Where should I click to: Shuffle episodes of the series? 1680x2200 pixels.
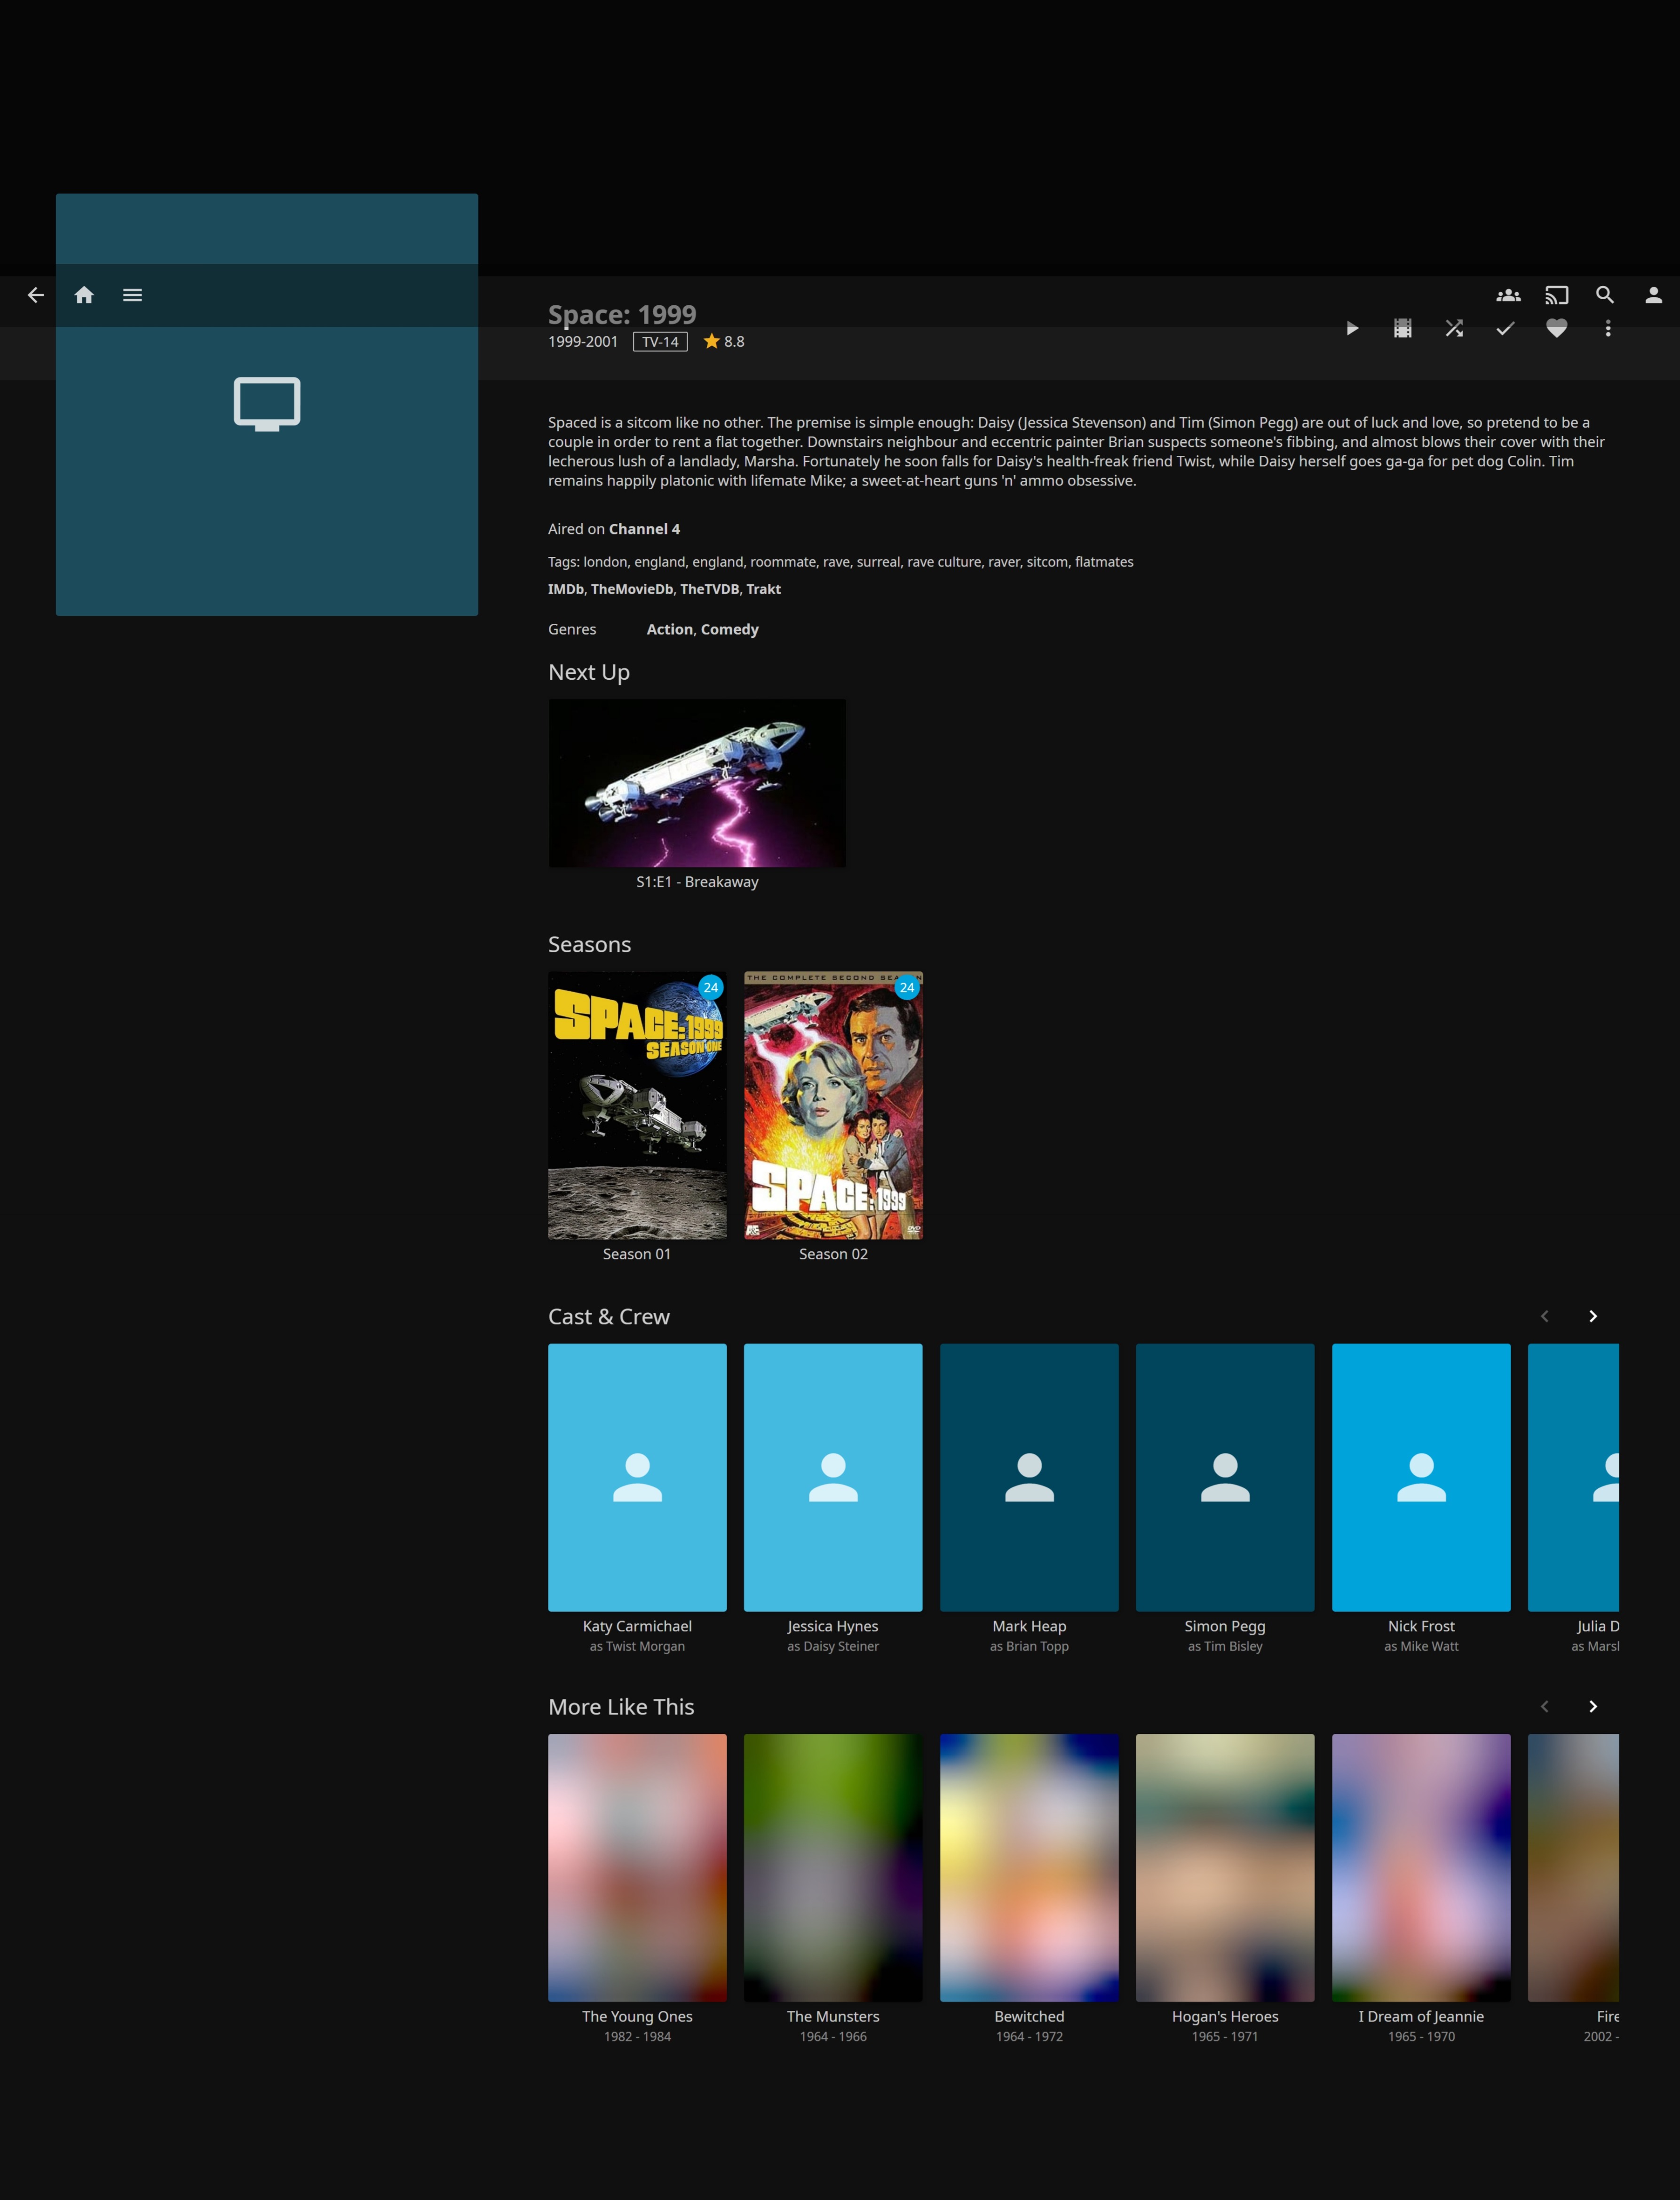point(1454,328)
